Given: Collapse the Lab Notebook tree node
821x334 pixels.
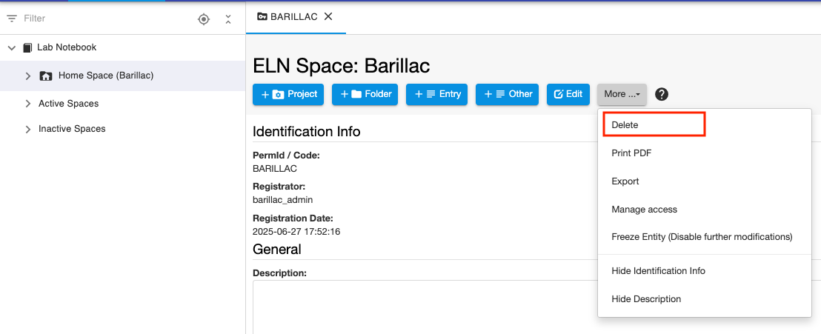Looking at the screenshot, I should point(12,47).
